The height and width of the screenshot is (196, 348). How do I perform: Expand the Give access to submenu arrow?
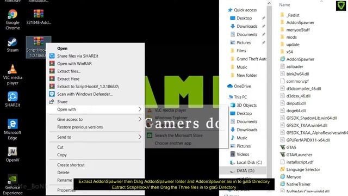[140, 119]
